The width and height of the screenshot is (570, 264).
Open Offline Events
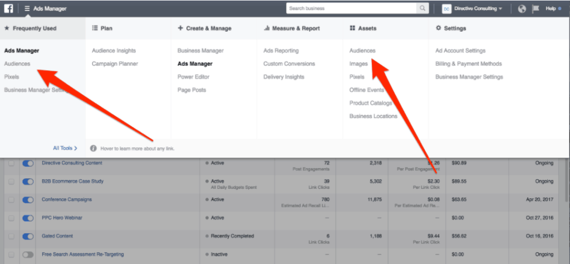click(x=367, y=90)
